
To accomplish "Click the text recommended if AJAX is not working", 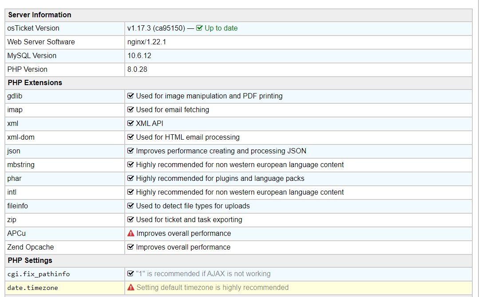I will pyautogui.click(x=203, y=274).
